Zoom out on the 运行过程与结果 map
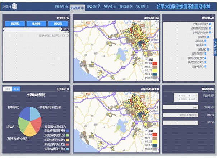 pos(156,28)
